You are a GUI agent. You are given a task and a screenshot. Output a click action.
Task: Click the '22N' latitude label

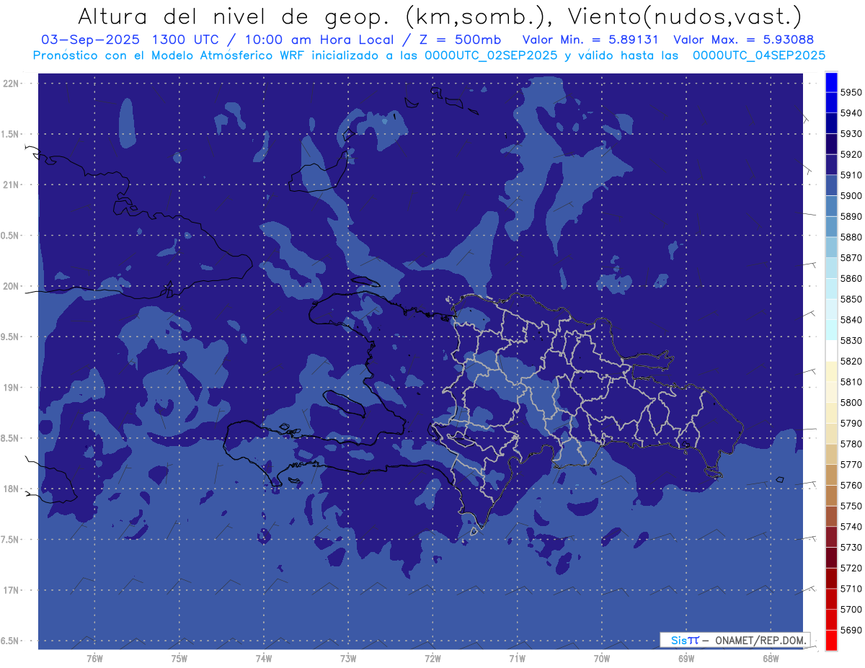pos(11,84)
